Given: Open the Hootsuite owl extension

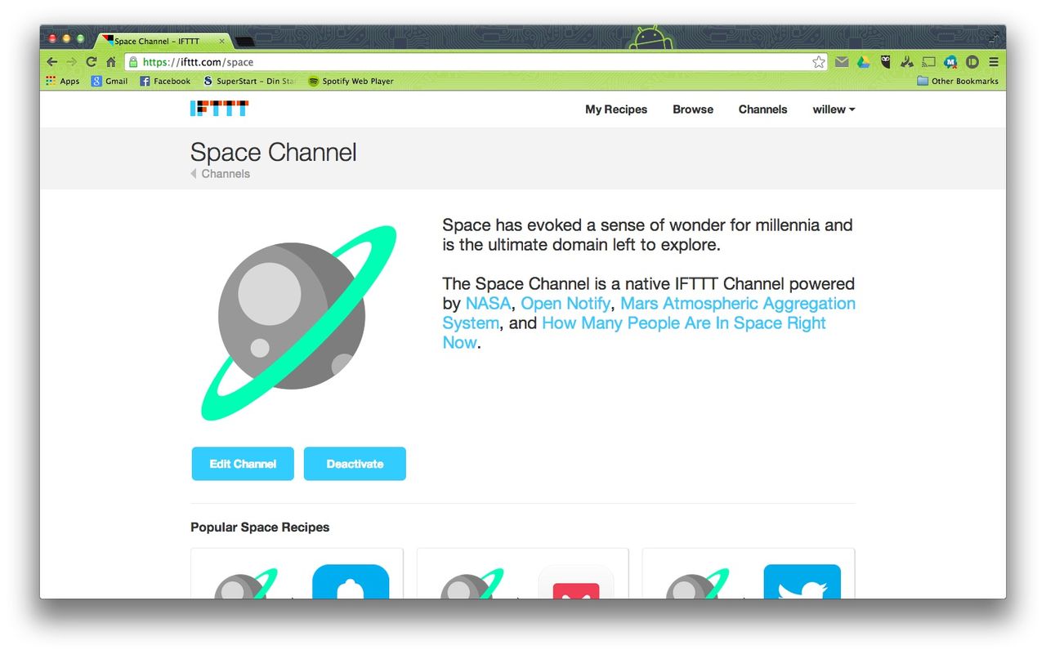Looking at the screenshot, I should point(885,62).
